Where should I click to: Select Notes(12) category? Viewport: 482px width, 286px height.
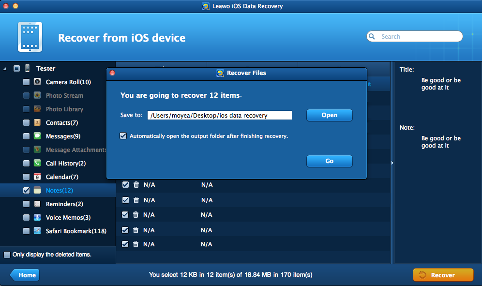tap(60, 190)
